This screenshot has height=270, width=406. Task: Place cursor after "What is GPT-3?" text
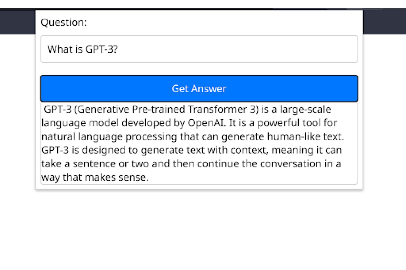[119, 49]
